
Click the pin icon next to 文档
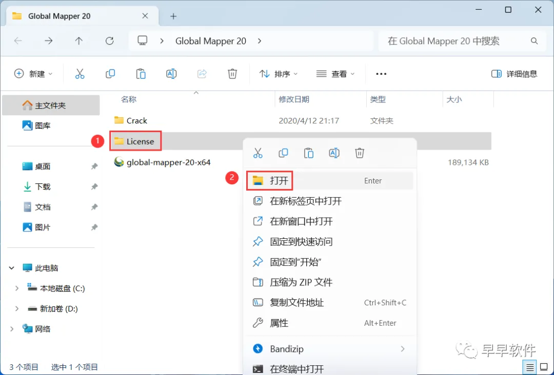[94, 207]
